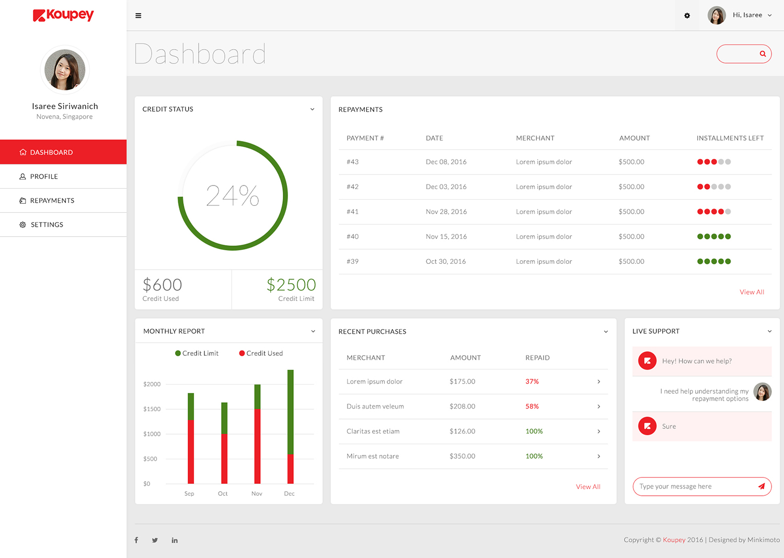The width and height of the screenshot is (784, 558).
Task: Follow the Koupey link in footer
Action: [x=674, y=540]
